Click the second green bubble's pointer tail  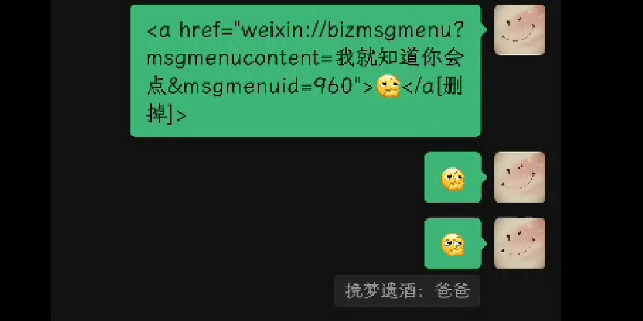483,178
